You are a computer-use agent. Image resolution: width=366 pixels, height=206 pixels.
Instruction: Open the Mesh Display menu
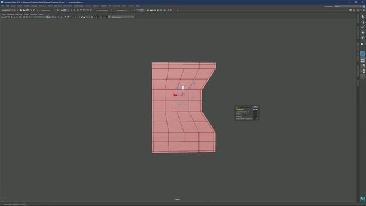click(x=79, y=6)
